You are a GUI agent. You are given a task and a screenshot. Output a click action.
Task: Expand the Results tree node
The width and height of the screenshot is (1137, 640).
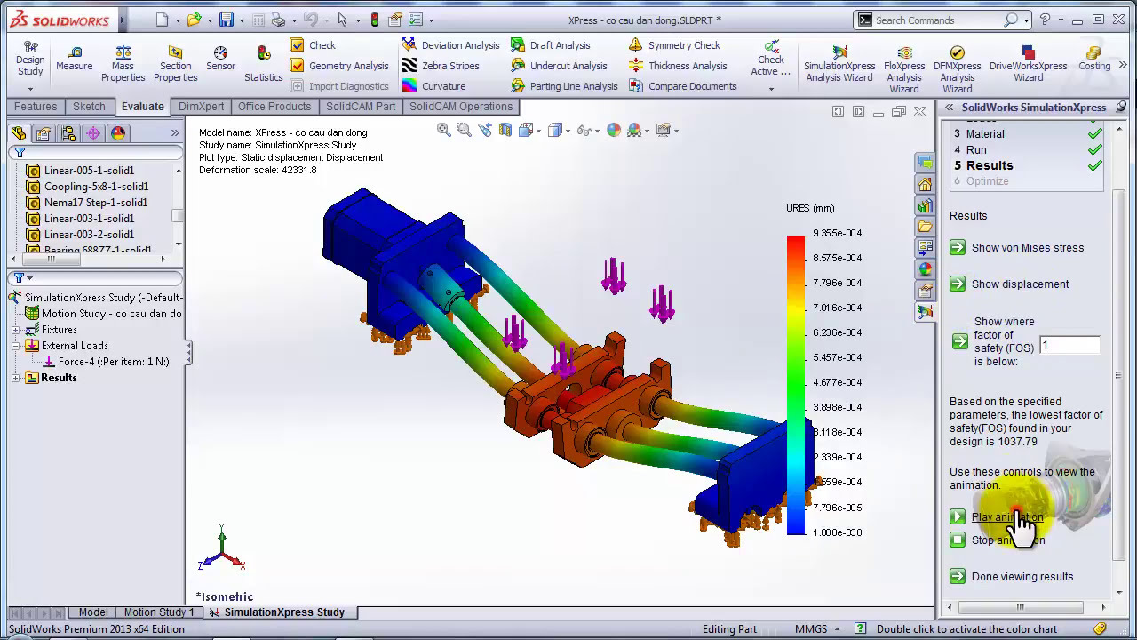[x=16, y=378]
